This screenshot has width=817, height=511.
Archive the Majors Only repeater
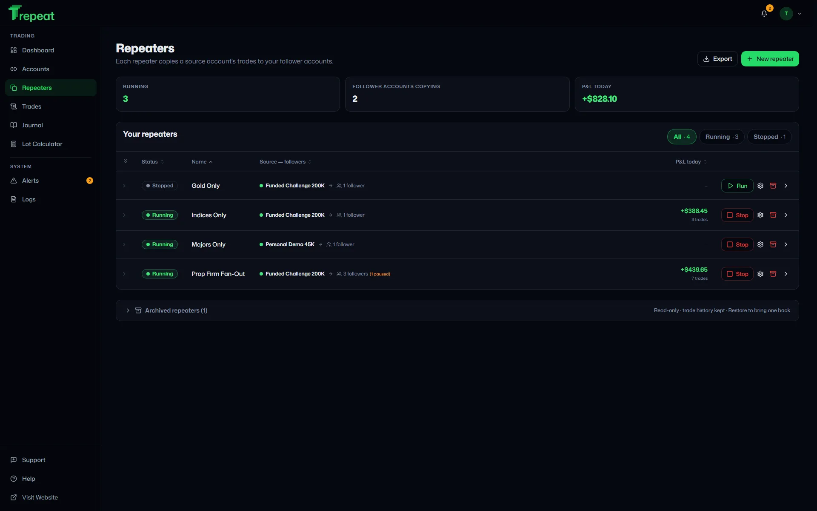point(773,244)
